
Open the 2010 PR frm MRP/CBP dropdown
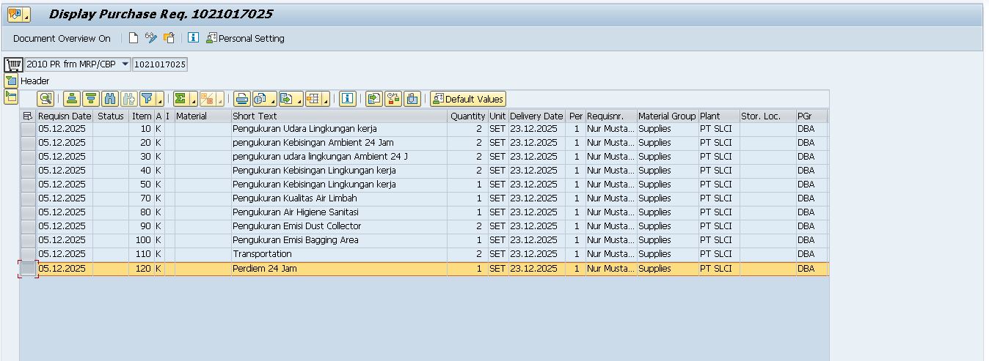point(125,64)
